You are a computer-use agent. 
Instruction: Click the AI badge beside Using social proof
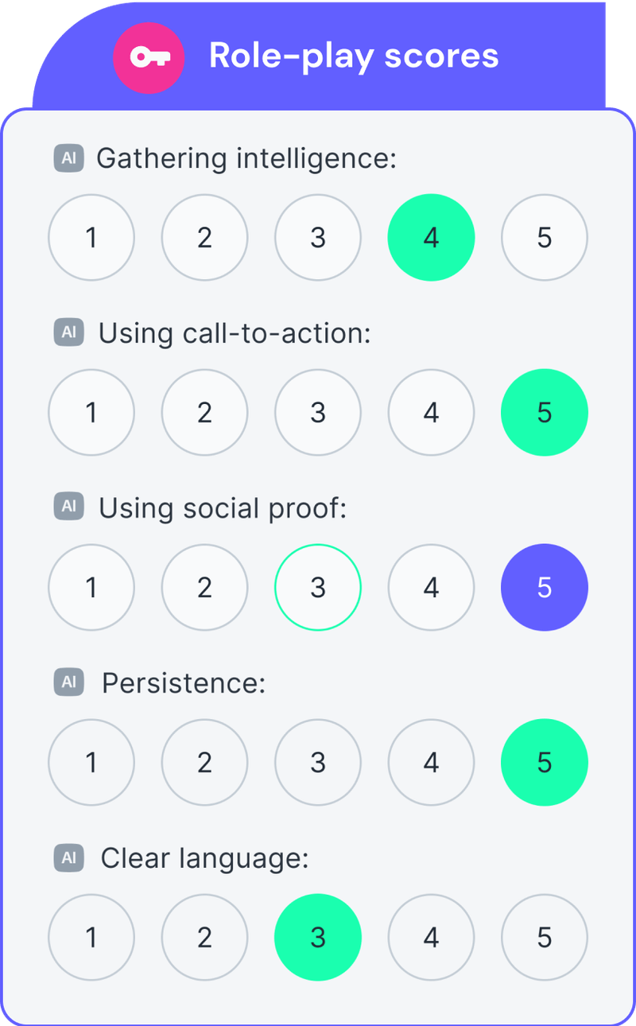pyautogui.click(x=69, y=507)
